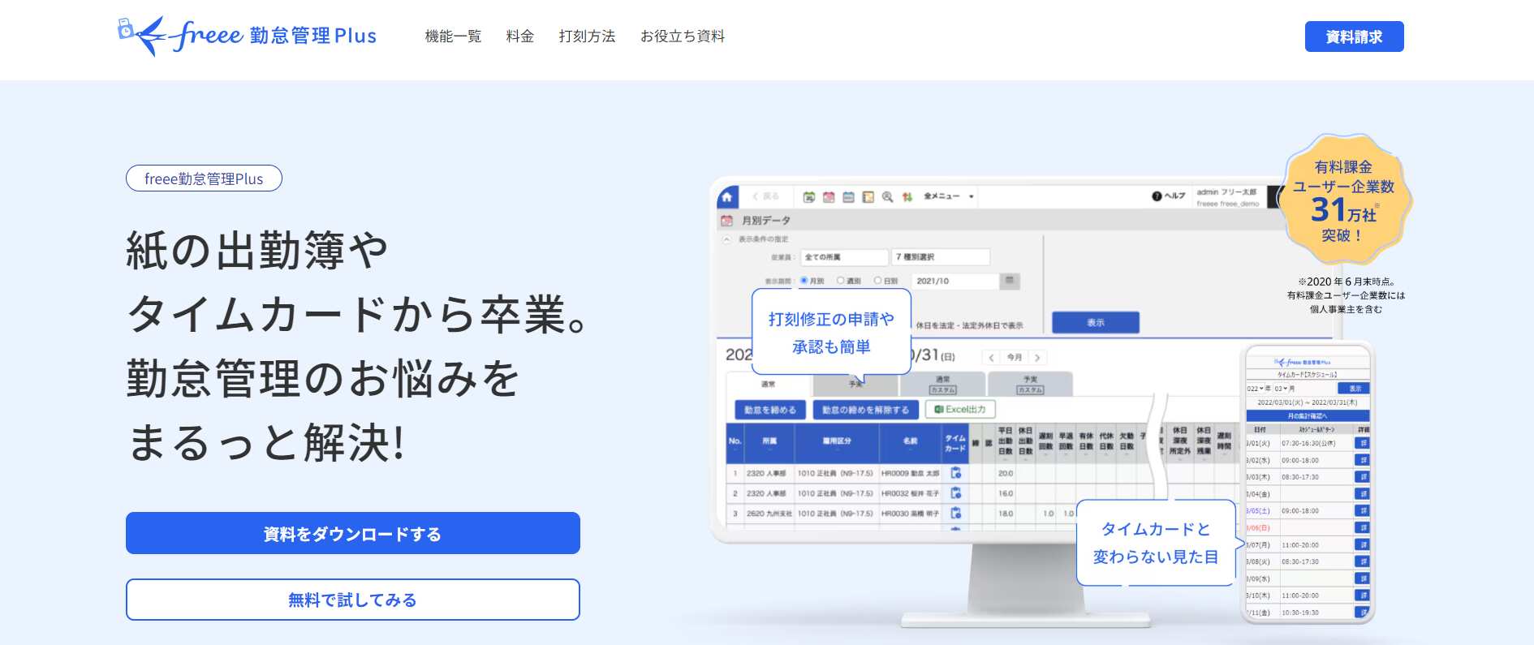This screenshot has width=1534, height=645.
Task: Select the 週別 radio button
Action: (841, 281)
